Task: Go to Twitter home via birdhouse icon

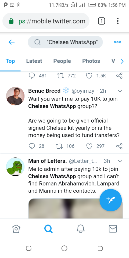Action: 16,229
